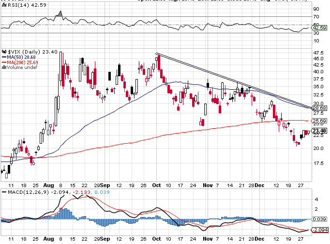Click the Volume bars legend icon
330x244 pixels.
pos(4,68)
